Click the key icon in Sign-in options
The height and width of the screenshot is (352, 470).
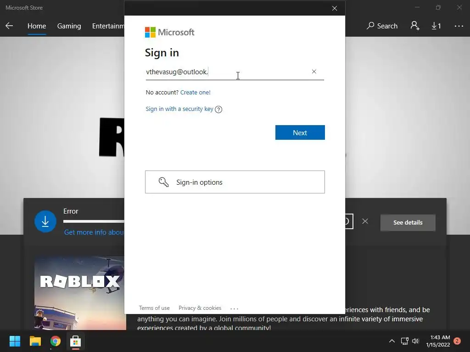(164, 182)
